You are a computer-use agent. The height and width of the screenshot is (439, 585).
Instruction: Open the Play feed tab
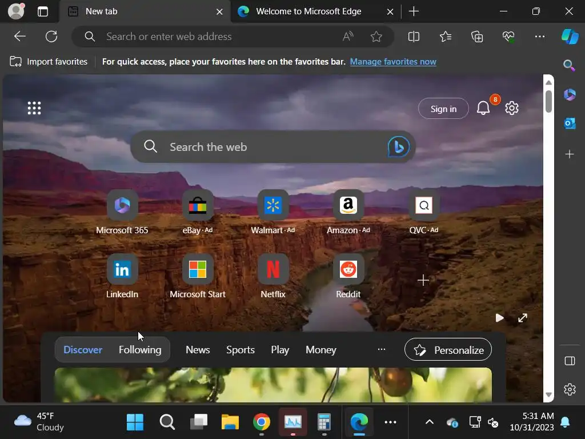pyautogui.click(x=280, y=350)
